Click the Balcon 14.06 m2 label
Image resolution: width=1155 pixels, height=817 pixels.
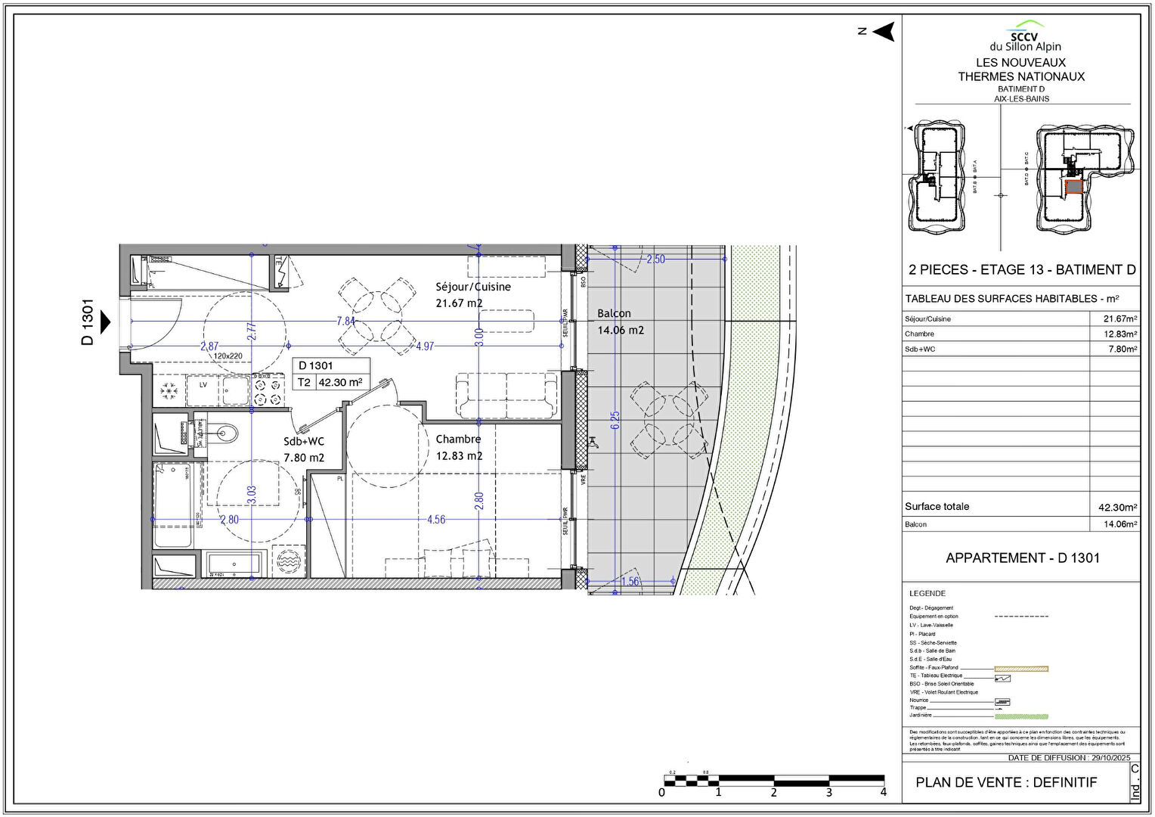pos(621,322)
